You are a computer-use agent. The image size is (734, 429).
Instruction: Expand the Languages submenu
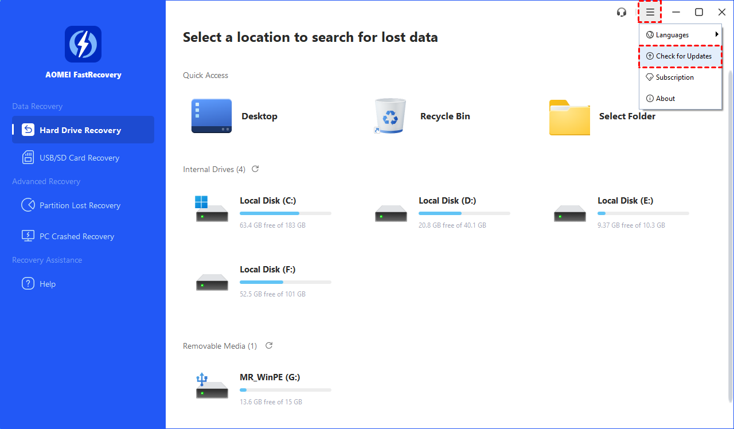pos(680,35)
